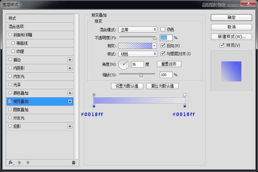Toggle 仿色 dither checkbox

point(162,29)
